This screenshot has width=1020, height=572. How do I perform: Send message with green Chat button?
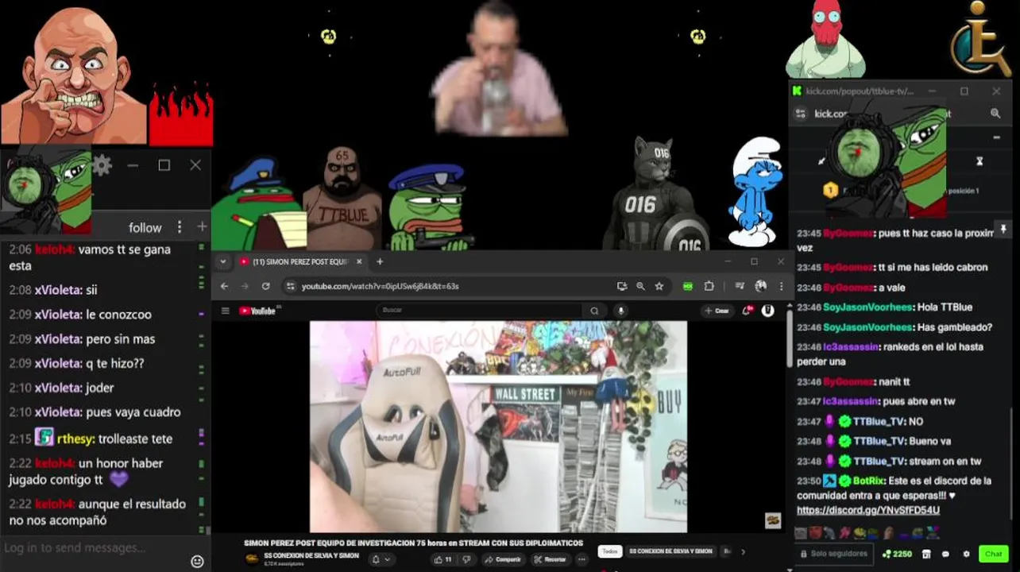(993, 554)
